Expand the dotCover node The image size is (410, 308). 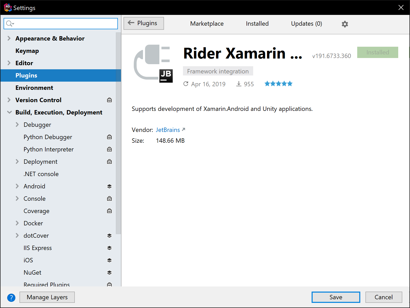[17, 235]
